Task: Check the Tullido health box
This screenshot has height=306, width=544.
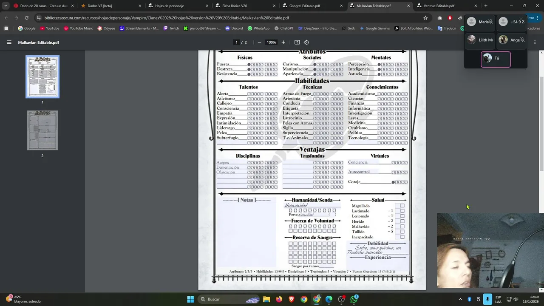Action: [x=402, y=232]
